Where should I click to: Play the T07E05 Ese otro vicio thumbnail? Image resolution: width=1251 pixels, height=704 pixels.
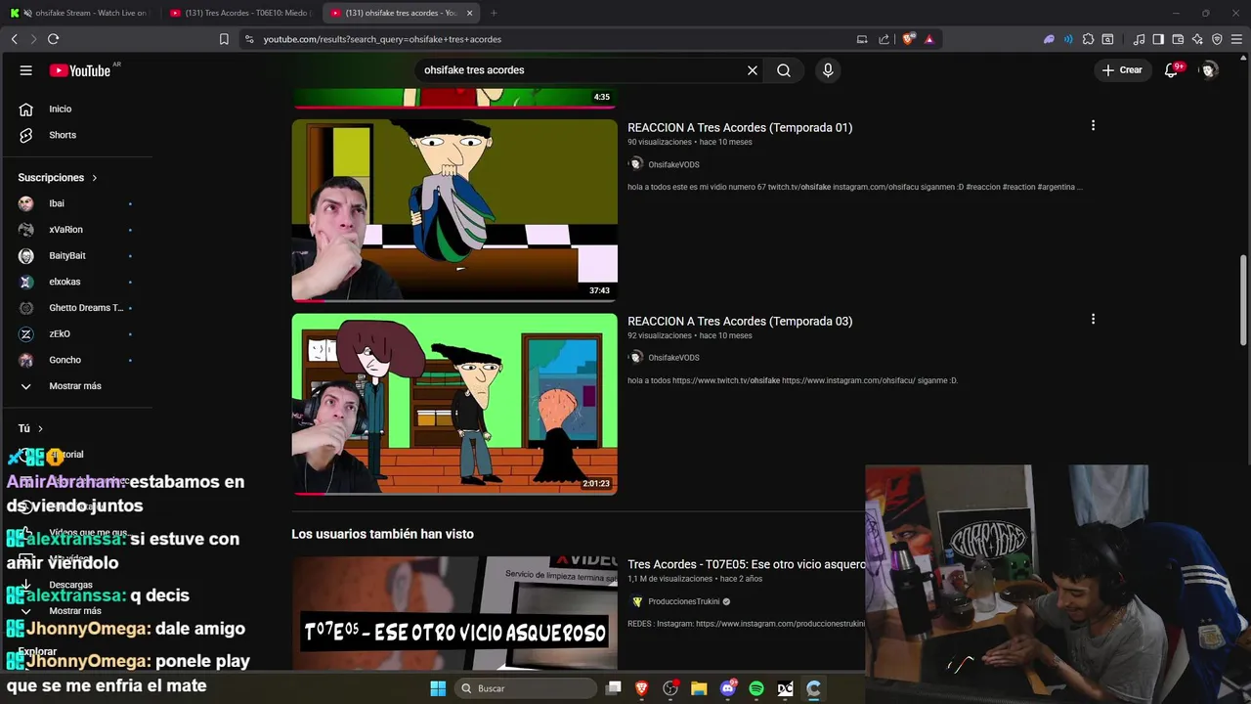click(x=454, y=613)
